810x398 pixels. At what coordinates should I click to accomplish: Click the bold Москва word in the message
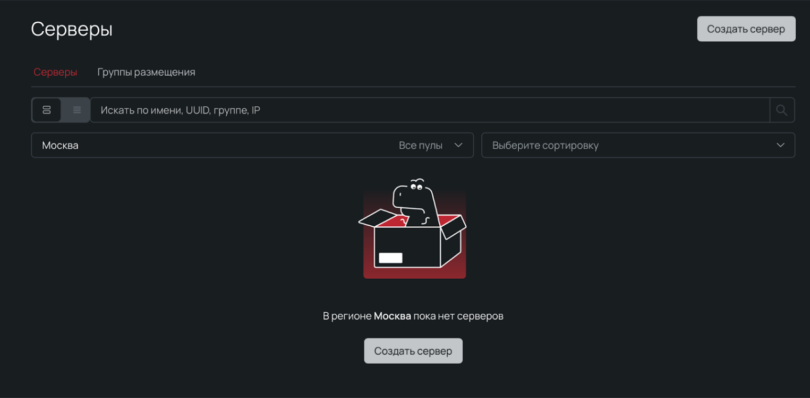point(392,316)
